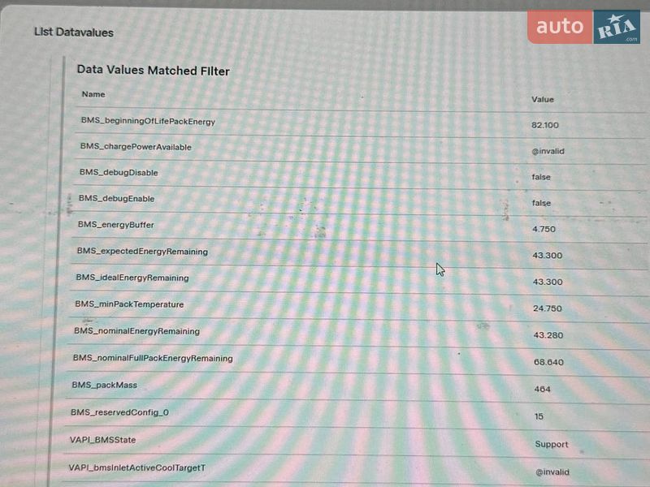Click the 82.100 pack energy value
650x487 pixels.
(545, 125)
